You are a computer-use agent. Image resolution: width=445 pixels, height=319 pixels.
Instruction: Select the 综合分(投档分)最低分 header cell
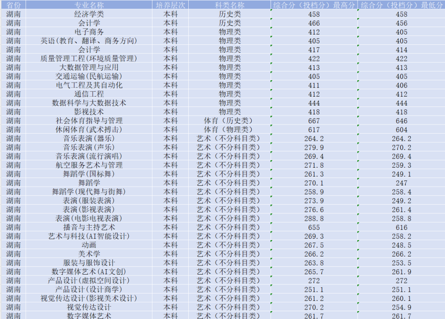click(x=401, y=5)
